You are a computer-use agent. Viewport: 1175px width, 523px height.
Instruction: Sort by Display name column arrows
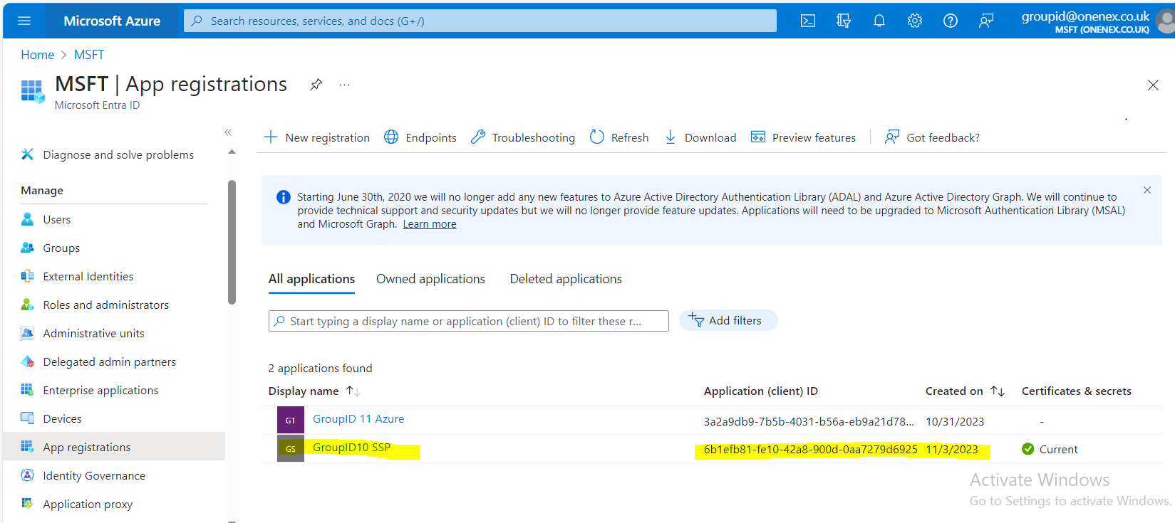point(353,391)
